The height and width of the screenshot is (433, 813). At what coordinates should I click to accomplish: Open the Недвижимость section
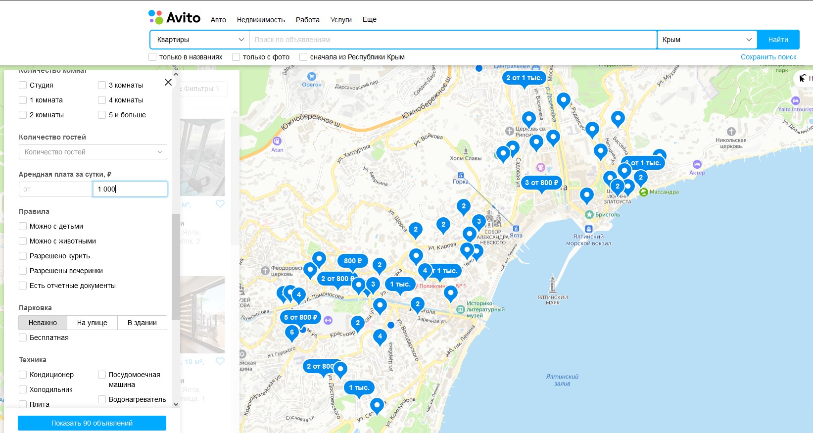pos(261,20)
